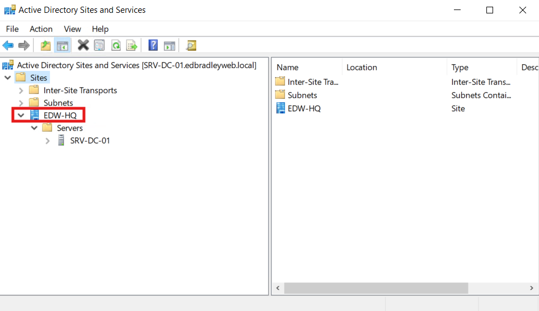Screen dimensions: 539x311
Task: Sort by the Location column header
Action: pyautogui.click(x=395, y=68)
